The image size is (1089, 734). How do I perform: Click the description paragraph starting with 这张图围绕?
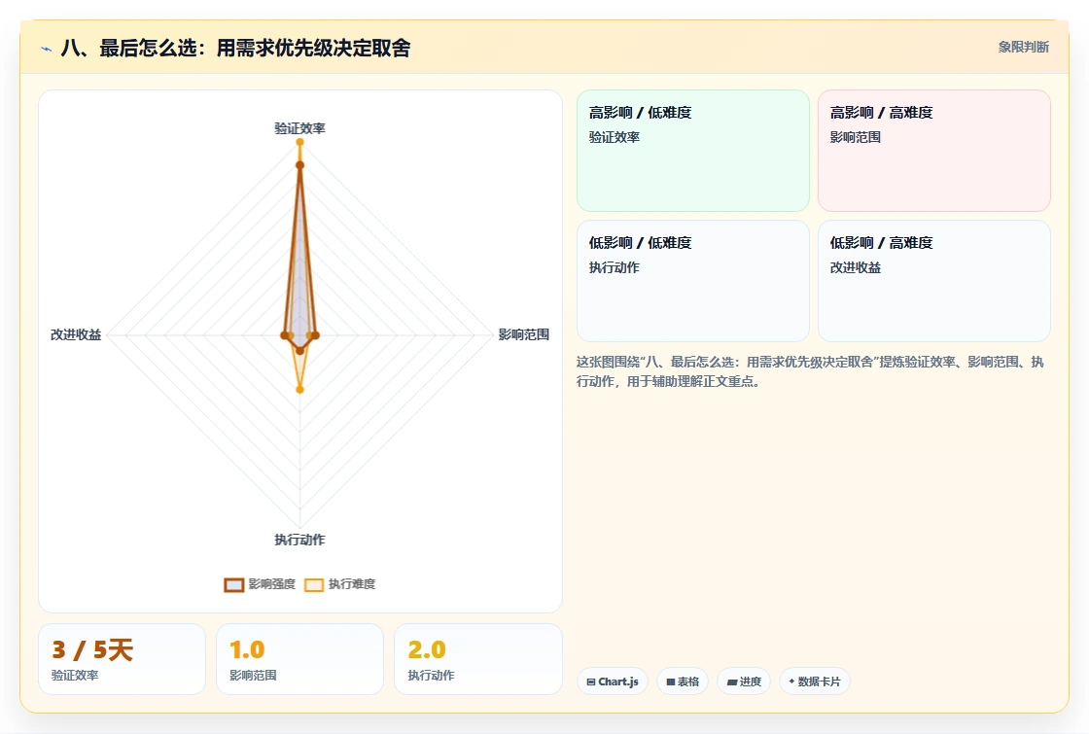[x=810, y=371]
